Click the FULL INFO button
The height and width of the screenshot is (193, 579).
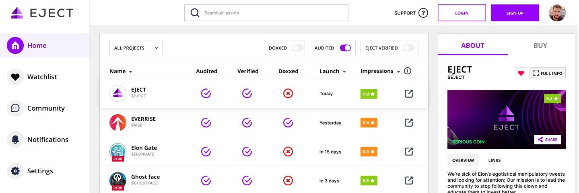click(548, 73)
